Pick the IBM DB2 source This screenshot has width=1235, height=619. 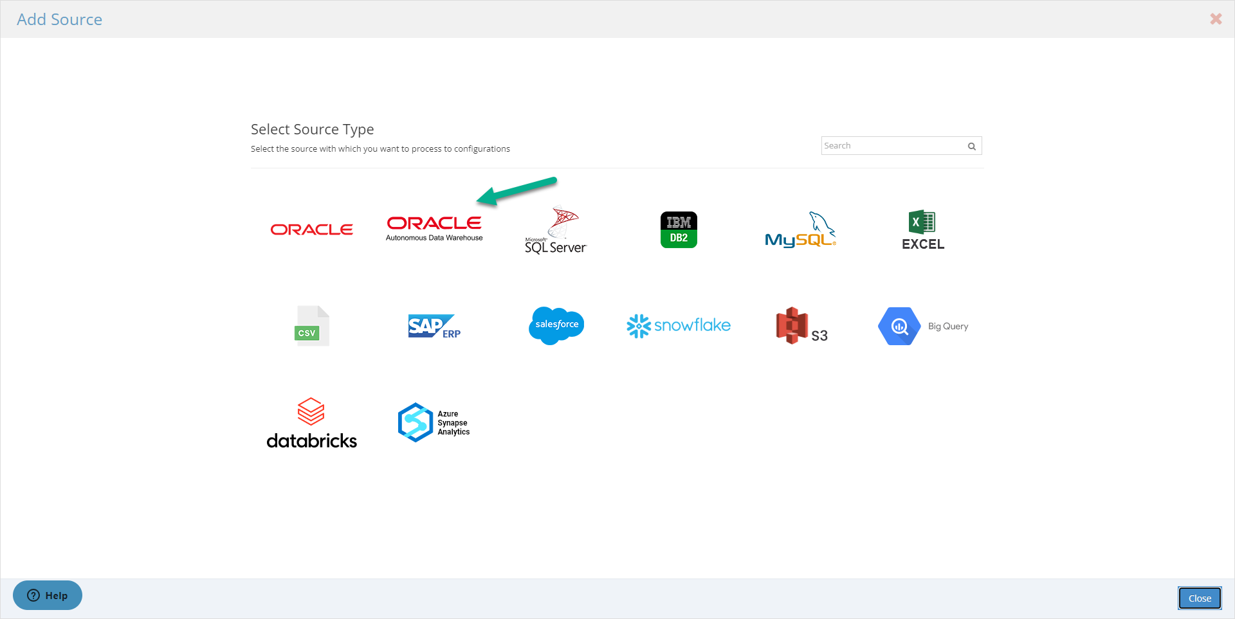point(679,229)
